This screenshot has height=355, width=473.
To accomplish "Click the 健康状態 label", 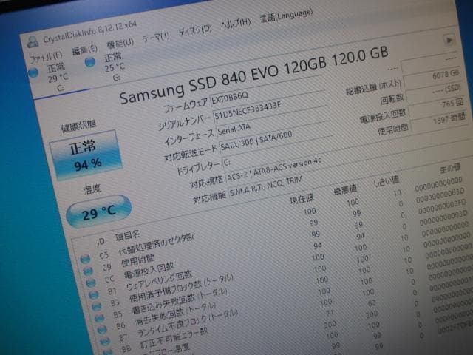I will (79, 126).
